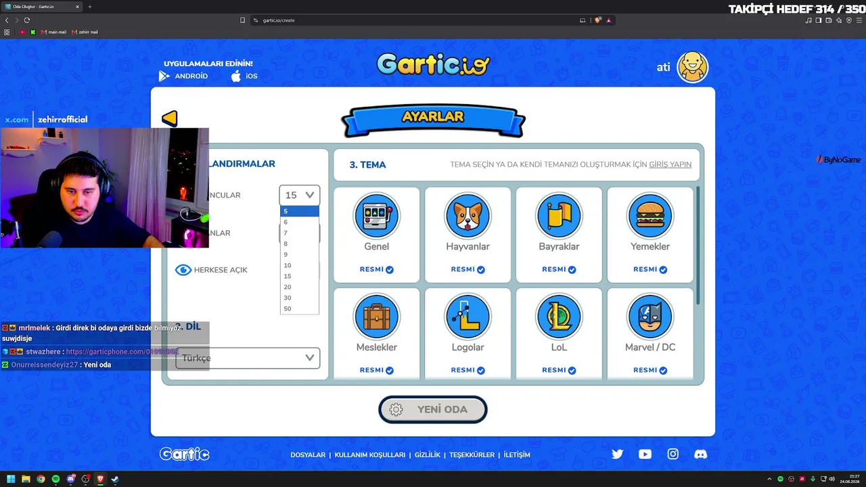Open the Gizlilik footer link
Image resolution: width=866 pixels, height=487 pixels.
click(x=428, y=455)
